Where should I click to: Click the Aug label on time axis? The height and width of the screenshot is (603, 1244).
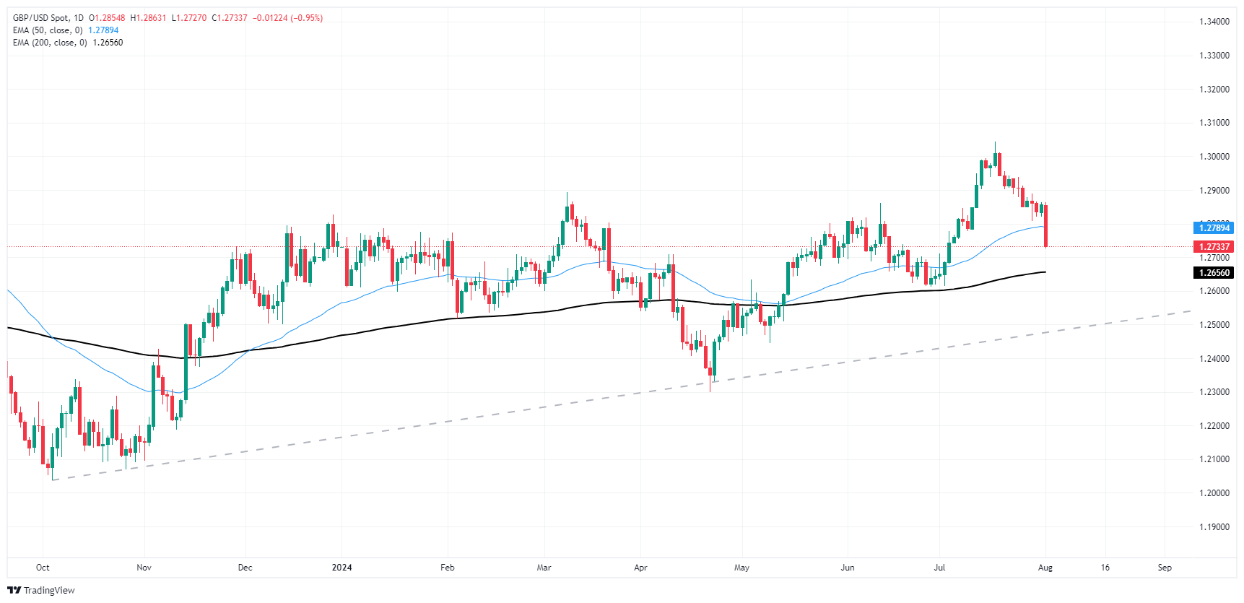point(1045,568)
